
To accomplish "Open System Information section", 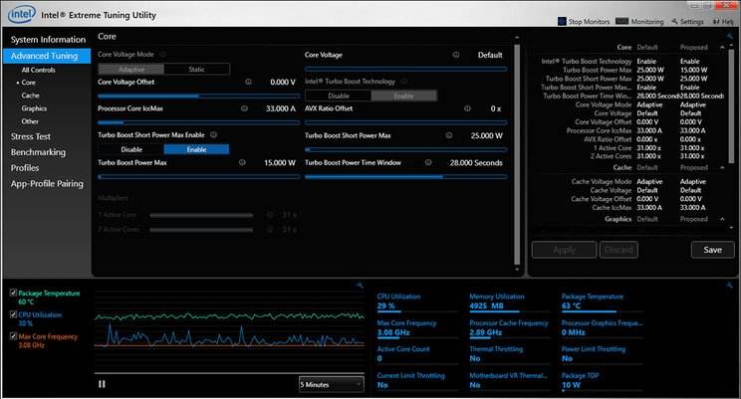I will point(48,39).
